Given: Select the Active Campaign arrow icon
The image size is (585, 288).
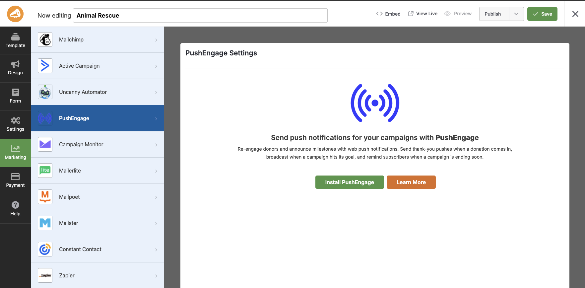Looking at the screenshot, I should [45, 66].
